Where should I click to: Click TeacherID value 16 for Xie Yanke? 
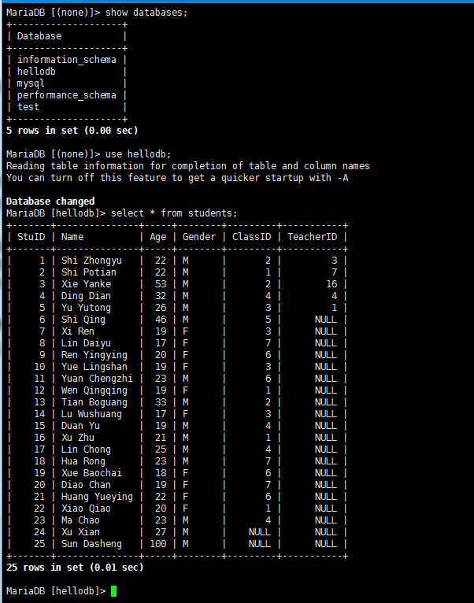[331, 284]
